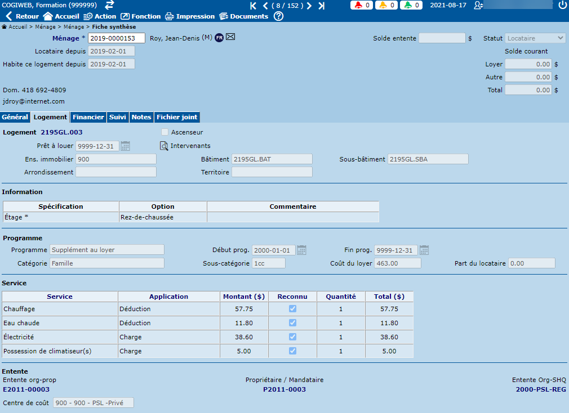Open entente link E2011-00003
569x413 pixels.
pos(26,389)
